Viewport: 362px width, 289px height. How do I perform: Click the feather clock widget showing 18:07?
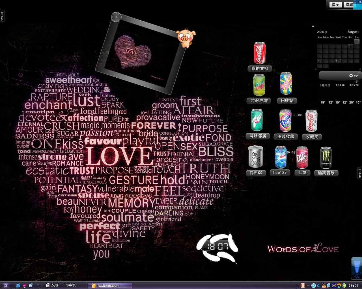217,248
